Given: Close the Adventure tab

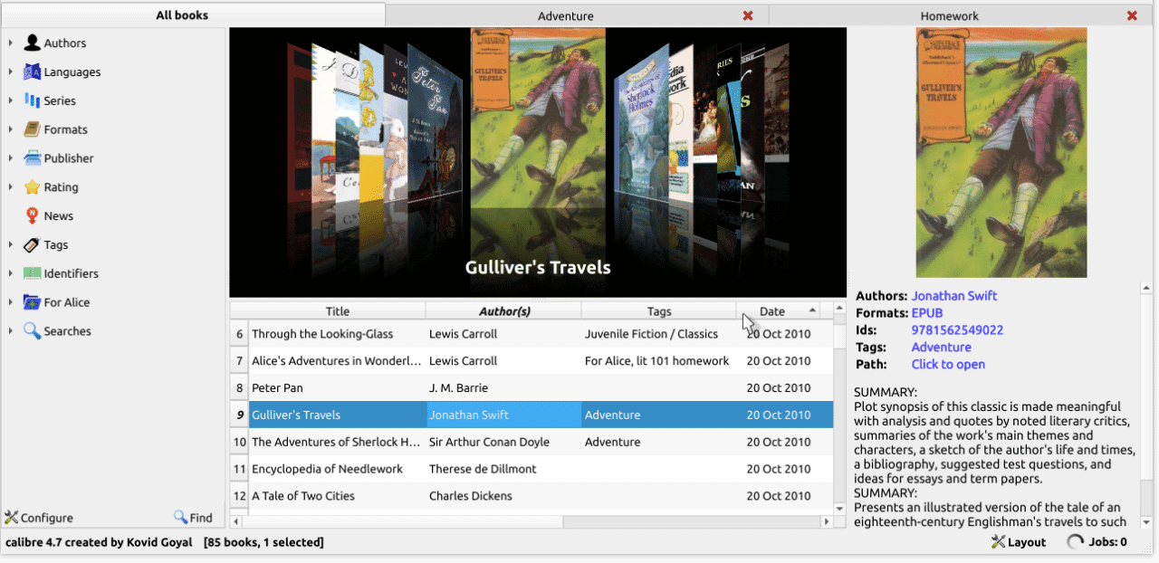Looking at the screenshot, I should [748, 15].
